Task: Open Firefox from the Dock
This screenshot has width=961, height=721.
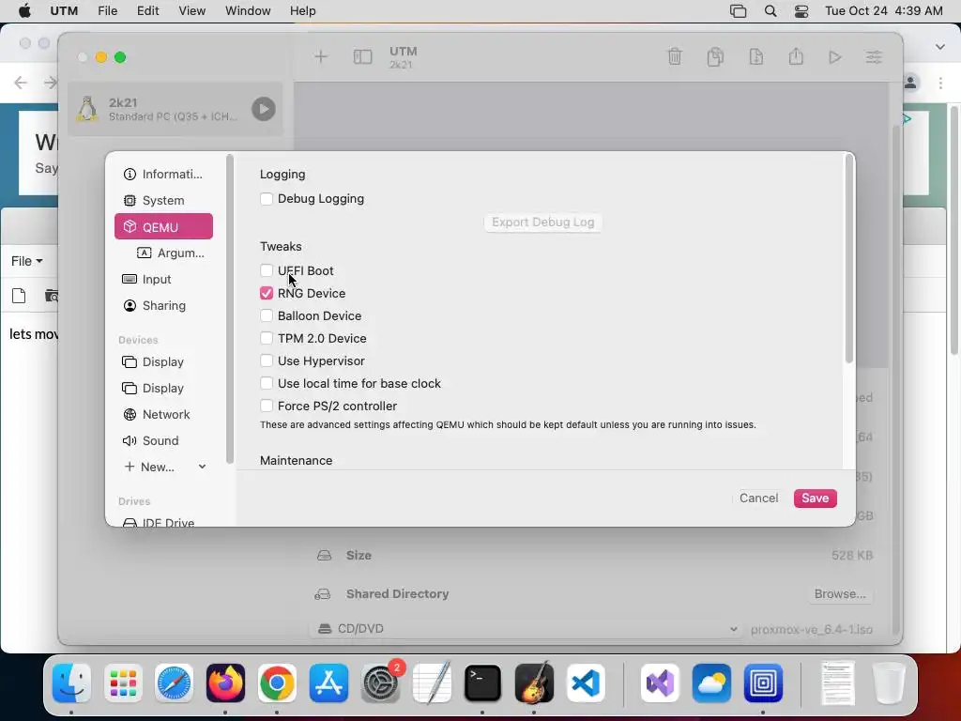Action: point(225,683)
